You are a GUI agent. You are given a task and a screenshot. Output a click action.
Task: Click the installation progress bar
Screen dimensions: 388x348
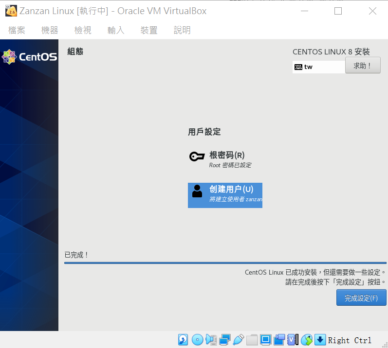(x=225, y=263)
